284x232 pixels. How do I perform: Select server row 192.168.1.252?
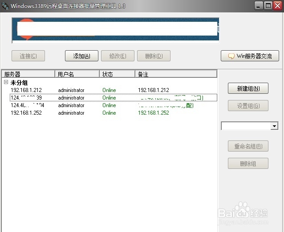click(114, 113)
